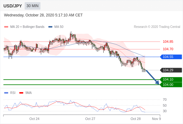Select the 30 MIN timeframe button

33,6
